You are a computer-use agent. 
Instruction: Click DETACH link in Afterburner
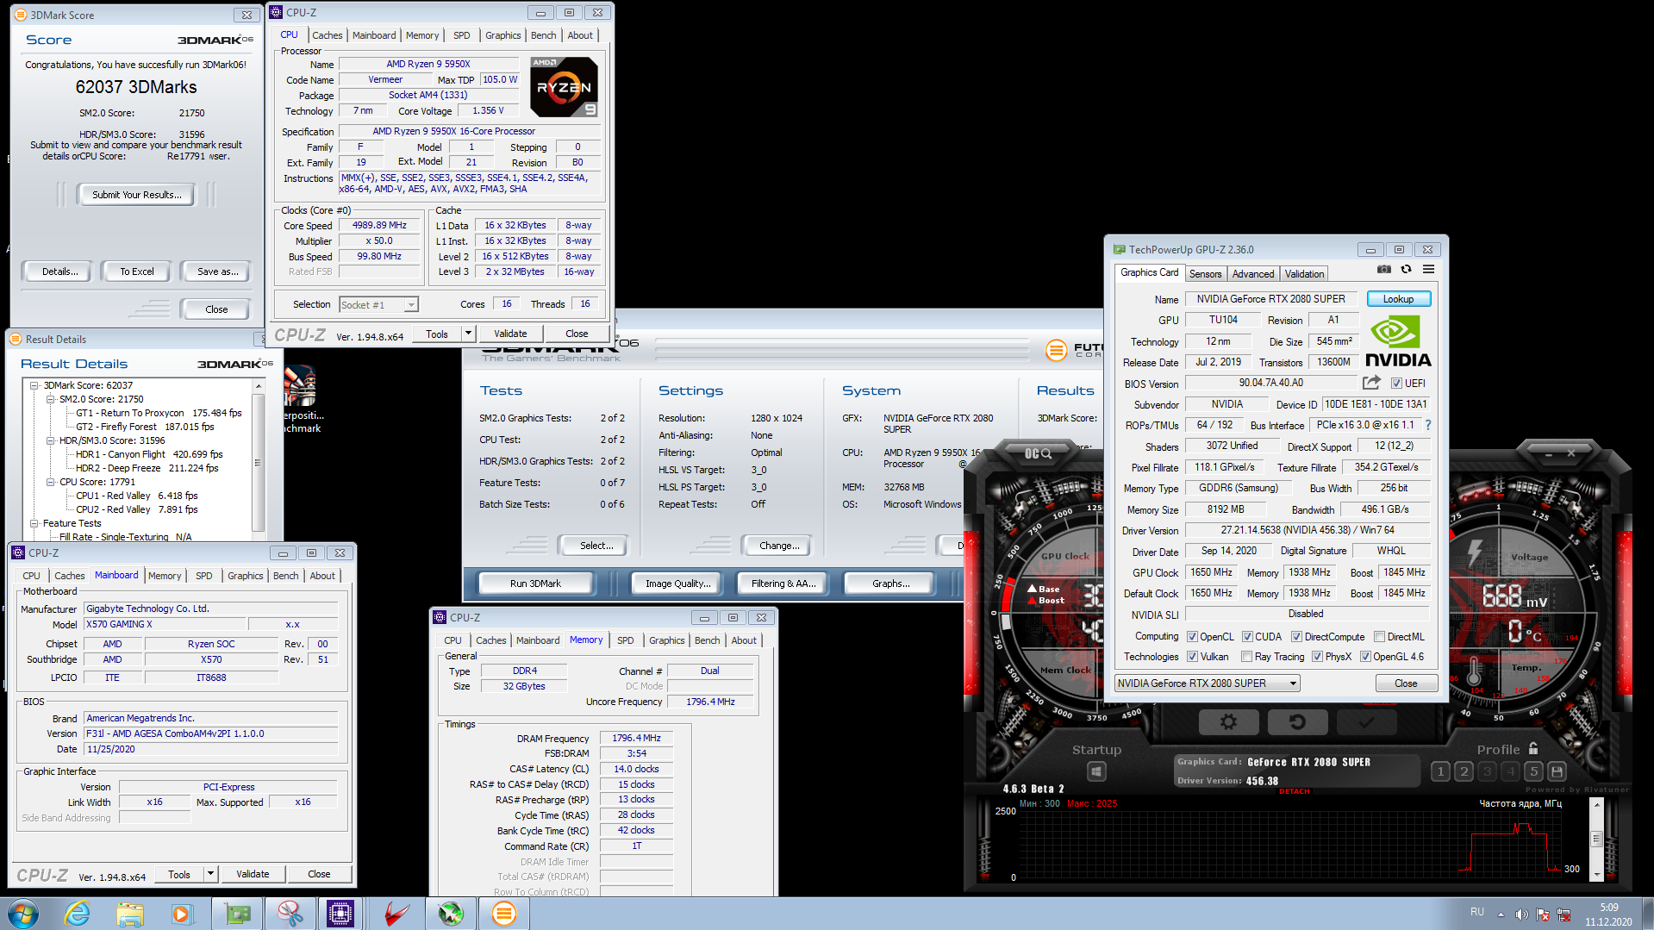click(1295, 791)
